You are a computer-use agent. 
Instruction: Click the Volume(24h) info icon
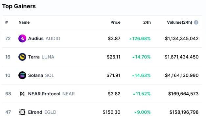pos(196,22)
